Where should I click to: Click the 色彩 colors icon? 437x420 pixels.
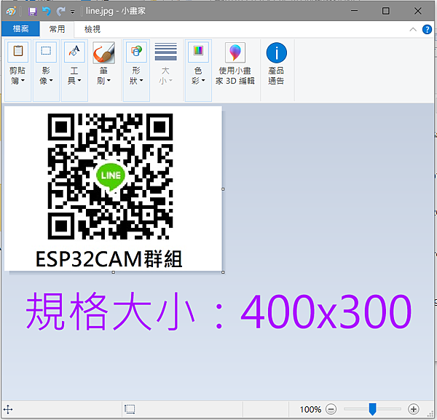pyautogui.click(x=198, y=52)
